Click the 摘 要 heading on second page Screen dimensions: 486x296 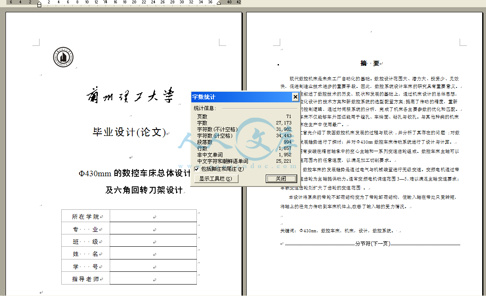[x=370, y=63]
